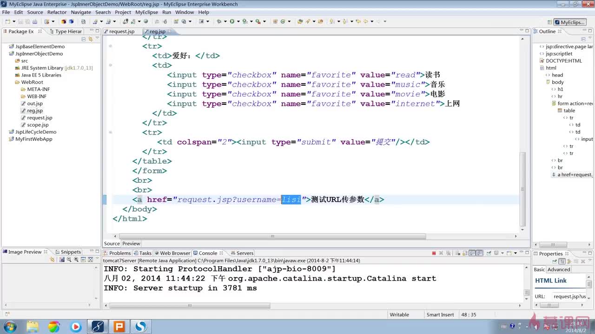The image size is (595, 334).
Task: Switch to the Preview editor tab
Action: 131,244
